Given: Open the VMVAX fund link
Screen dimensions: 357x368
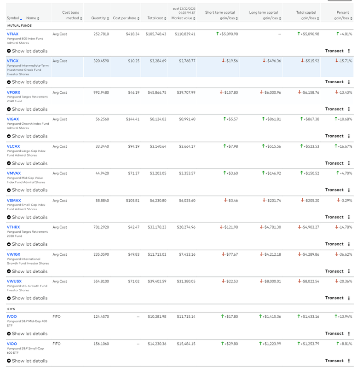Looking at the screenshot, I should click(x=14, y=173).
